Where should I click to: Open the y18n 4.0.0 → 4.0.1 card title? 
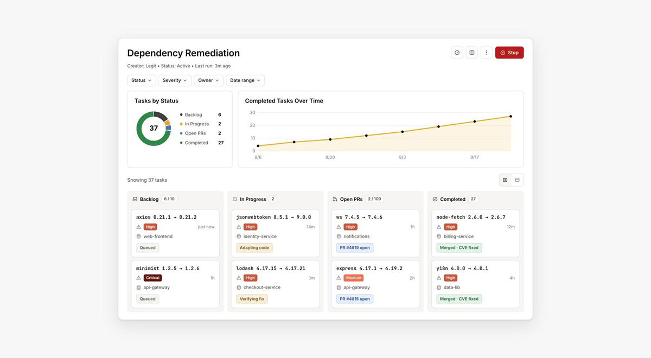tap(462, 268)
